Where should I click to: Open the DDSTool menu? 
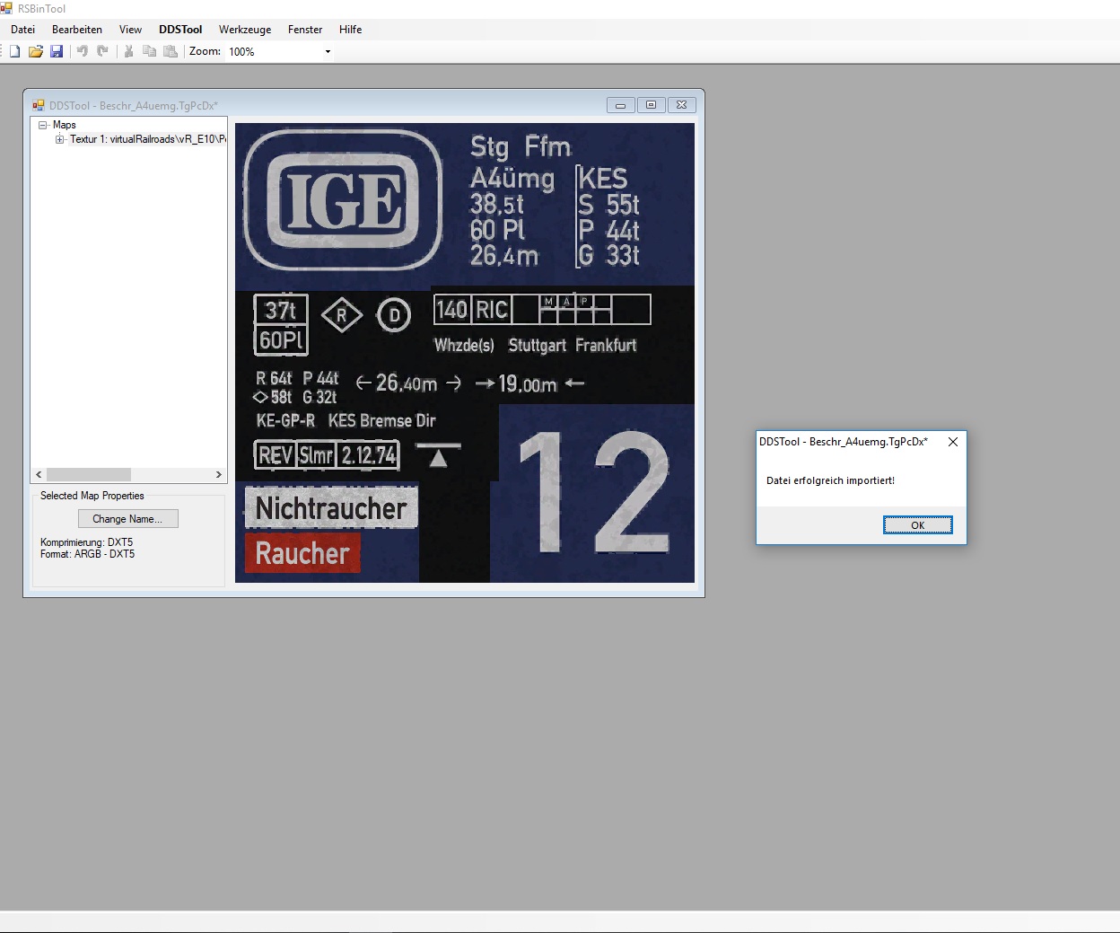point(180,30)
